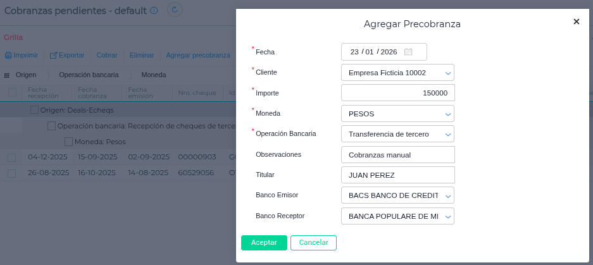593x265 pixels.
Task: Click the calendar icon in Fecha field
Action: 408,52
